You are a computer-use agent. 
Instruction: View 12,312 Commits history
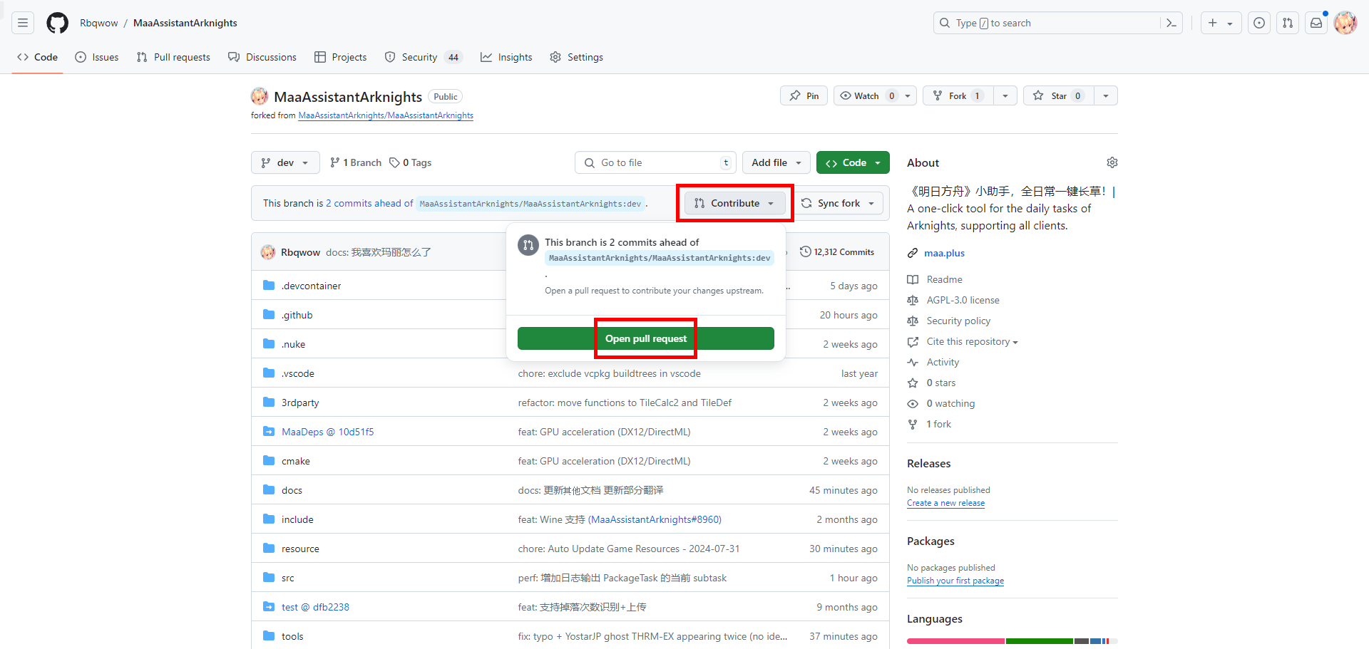[x=837, y=251]
